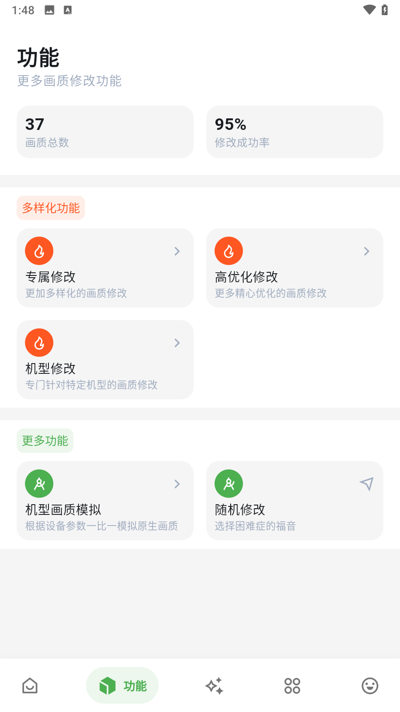400x712 pixels.
Task: Open the home tab icon
Action: (x=30, y=686)
